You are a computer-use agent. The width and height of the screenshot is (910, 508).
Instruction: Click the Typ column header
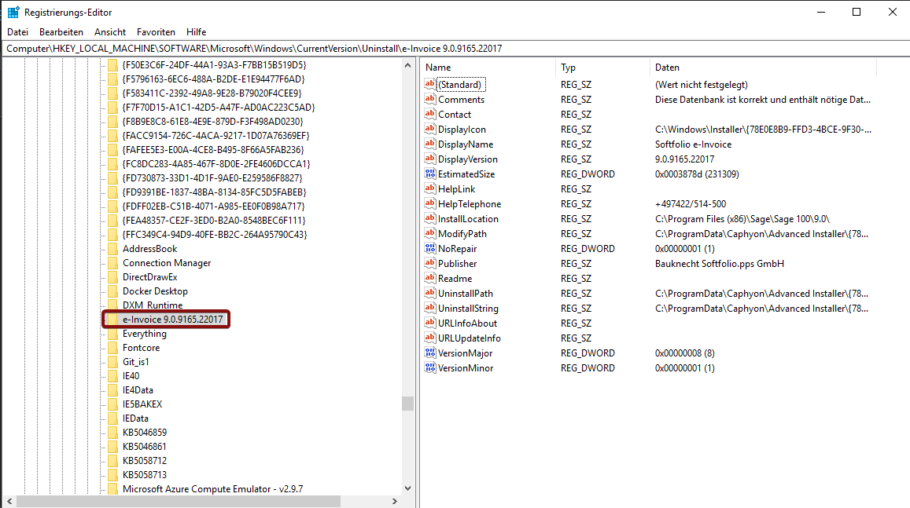(x=602, y=68)
